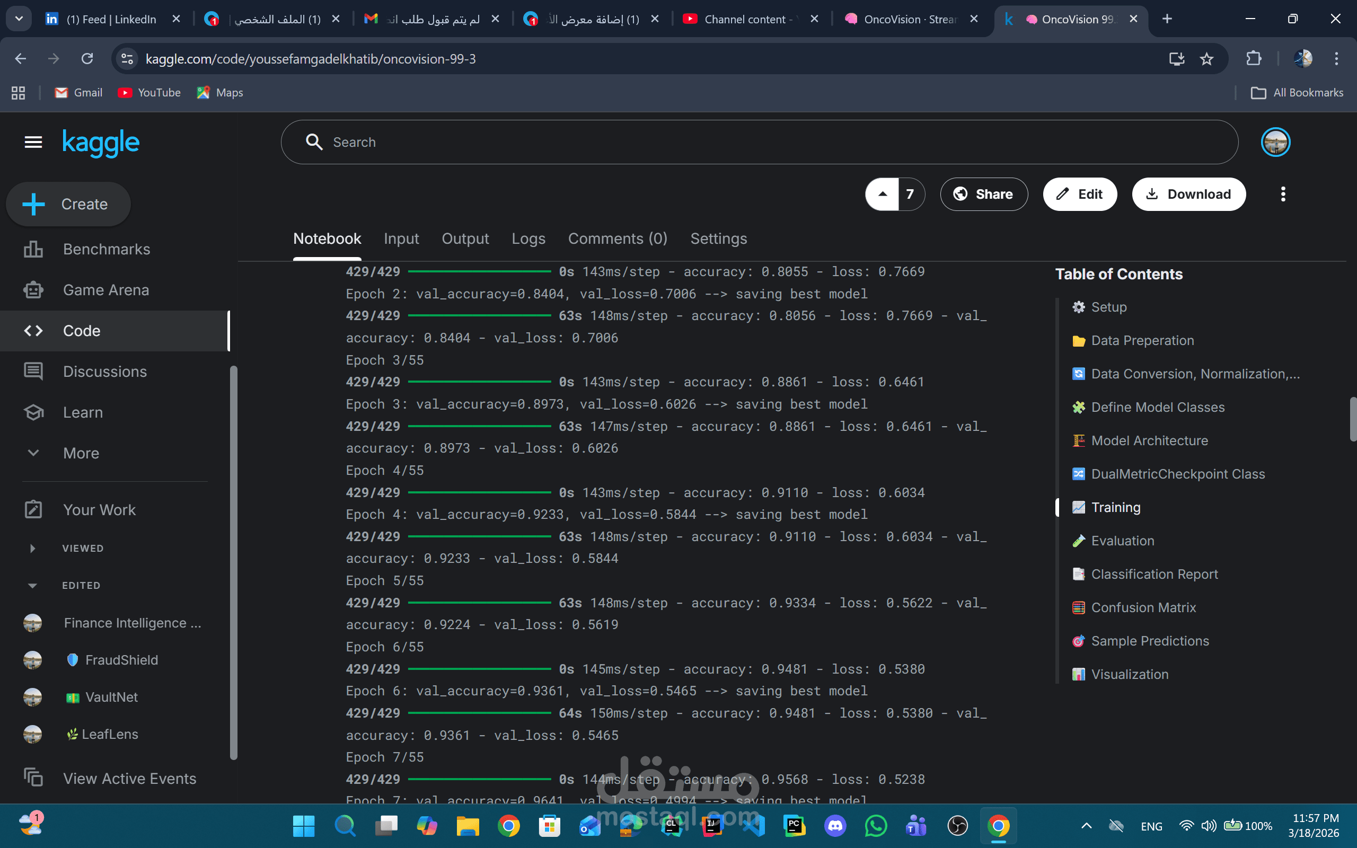Open the hamburger sidebar menu
Viewport: 1357px width, 848px height.
[33, 143]
